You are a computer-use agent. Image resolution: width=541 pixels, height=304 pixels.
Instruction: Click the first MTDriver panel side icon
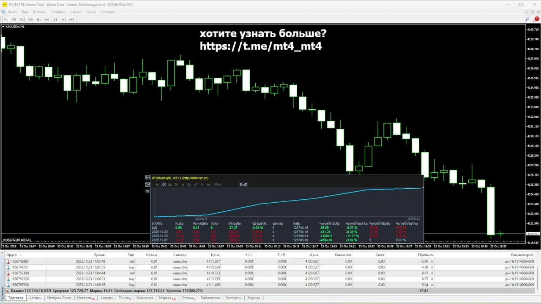[x=147, y=178]
